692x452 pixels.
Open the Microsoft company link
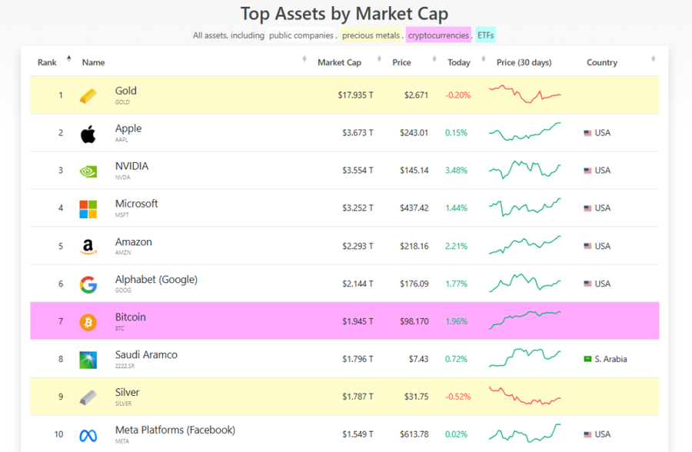tap(136, 204)
